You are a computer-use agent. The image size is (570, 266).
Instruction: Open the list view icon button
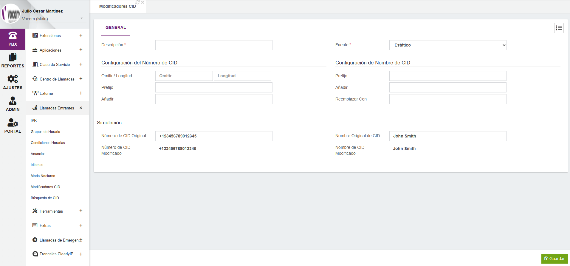pyautogui.click(x=559, y=28)
